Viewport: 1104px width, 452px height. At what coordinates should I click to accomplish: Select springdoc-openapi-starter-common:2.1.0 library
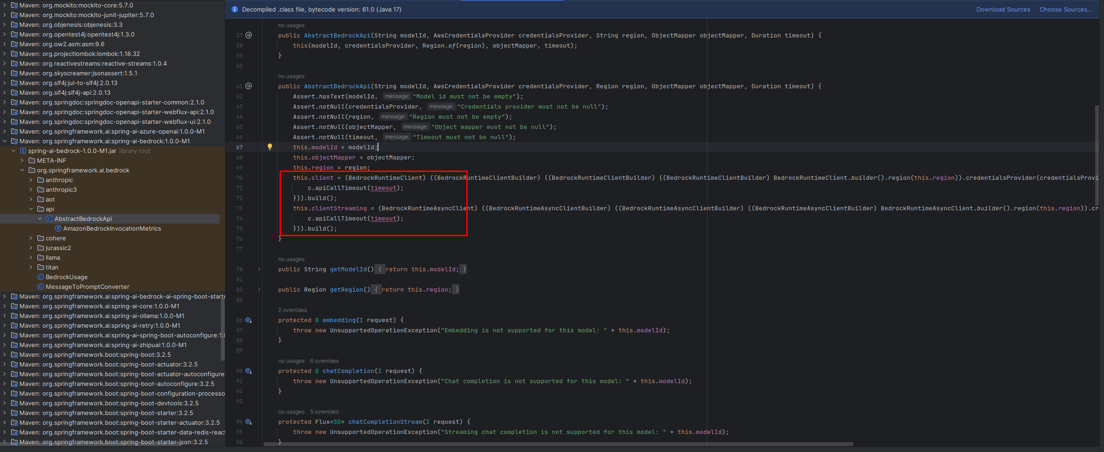(112, 102)
